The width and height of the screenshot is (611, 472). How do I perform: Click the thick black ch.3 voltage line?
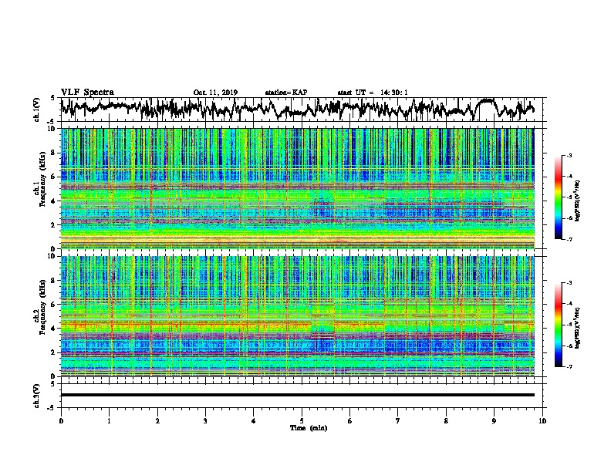(297, 395)
